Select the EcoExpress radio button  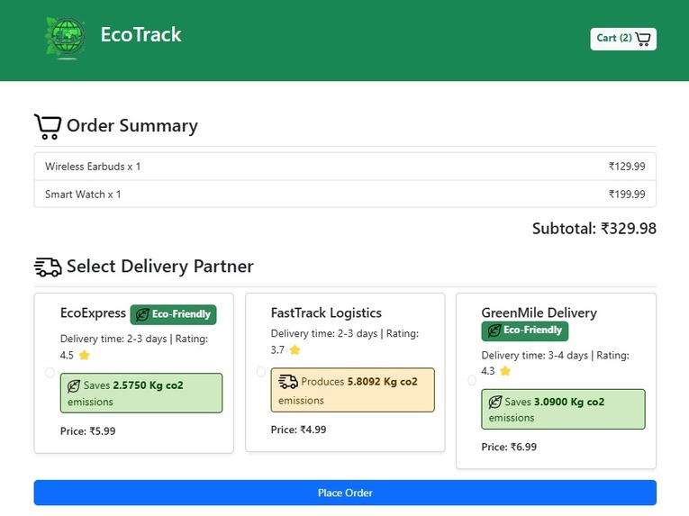point(50,373)
